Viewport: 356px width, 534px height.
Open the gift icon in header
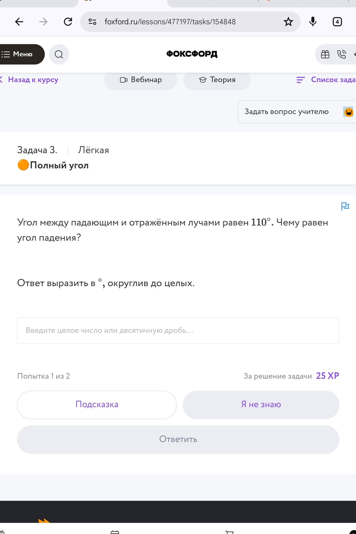coord(325,54)
